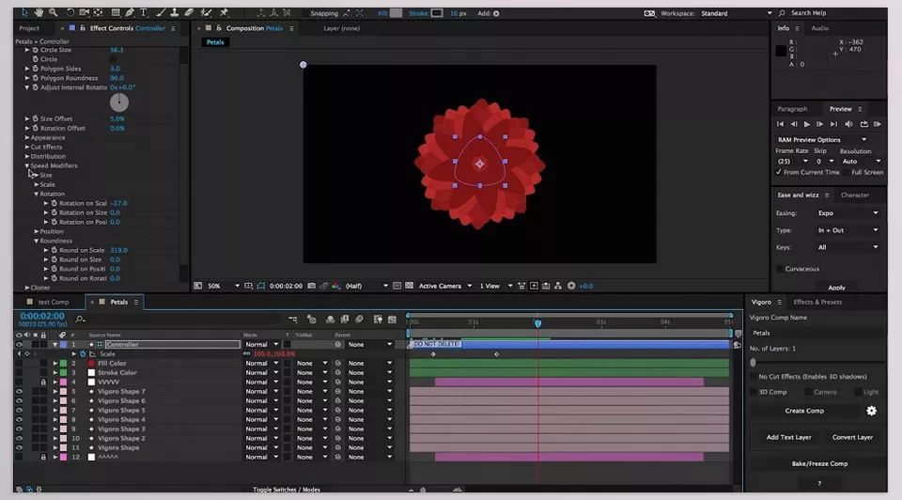Click the Bake/Freeze Comp button
This screenshot has height=500, width=902.
pyautogui.click(x=819, y=463)
